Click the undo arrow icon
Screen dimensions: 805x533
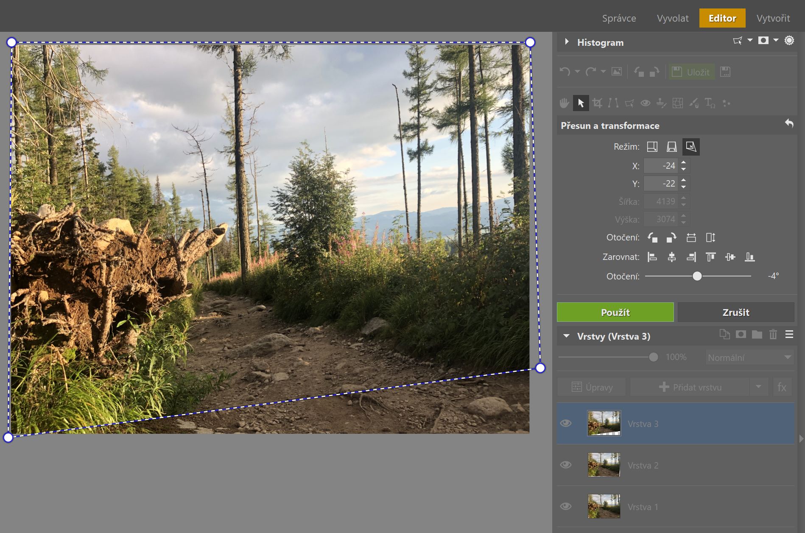click(x=565, y=72)
